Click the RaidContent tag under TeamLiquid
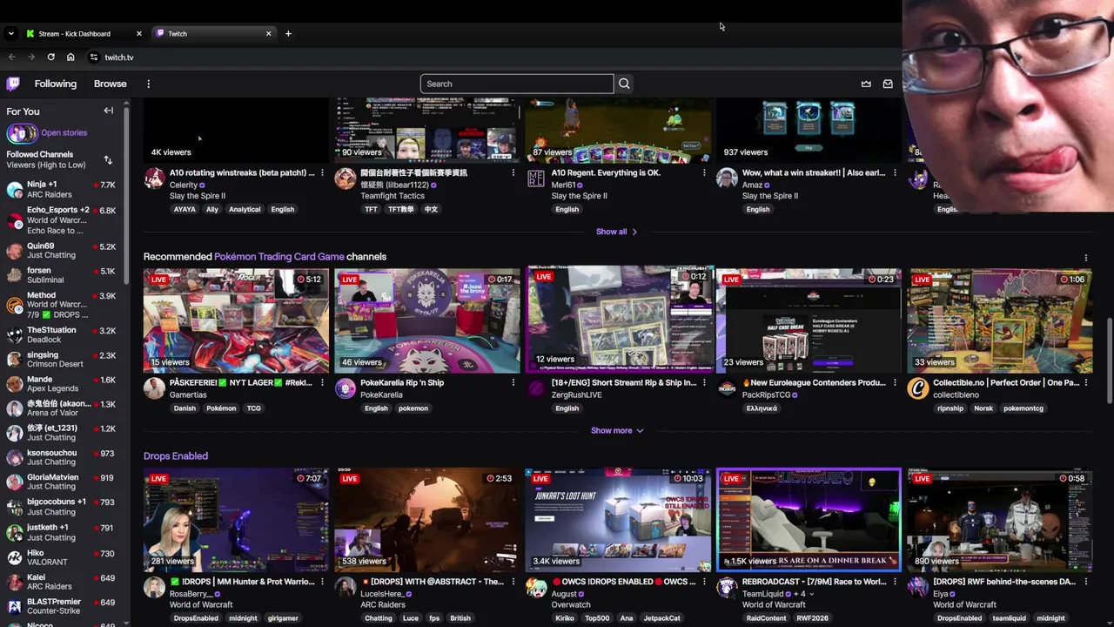This screenshot has width=1114, height=627. (766, 618)
